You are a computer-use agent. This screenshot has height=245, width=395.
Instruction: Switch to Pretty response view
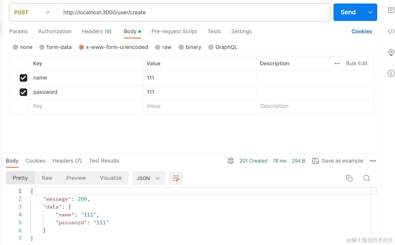pos(20,178)
